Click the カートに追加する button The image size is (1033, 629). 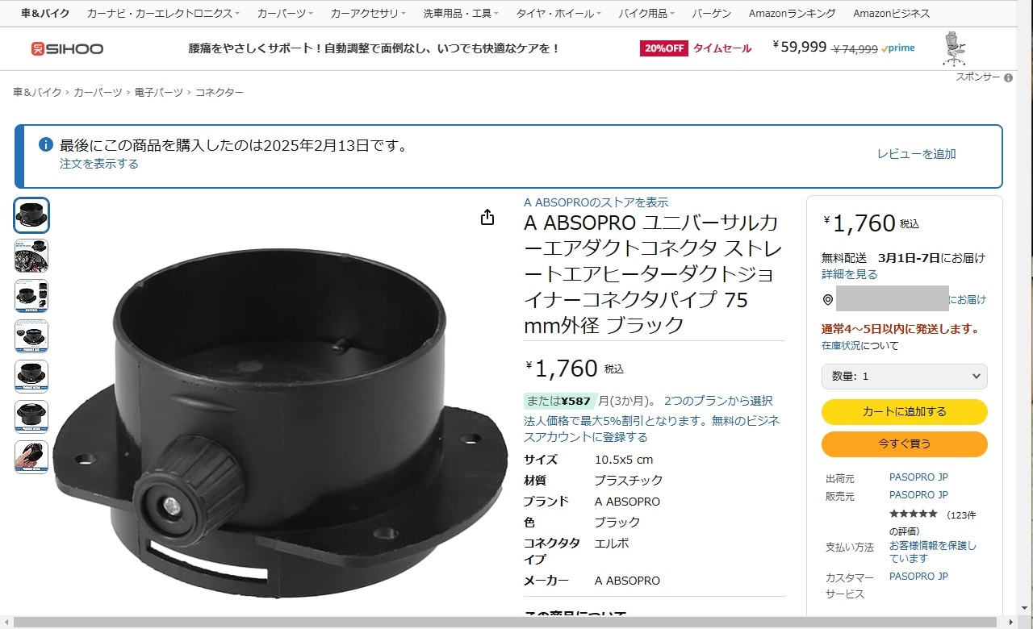click(x=905, y=412)
